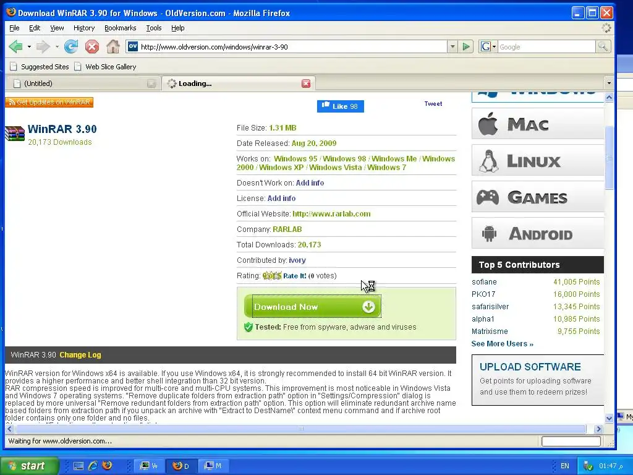The height and width of the screenshot is (475, 633).
Task: Click the green Back arrow button
Action: (x=15, y=47)
